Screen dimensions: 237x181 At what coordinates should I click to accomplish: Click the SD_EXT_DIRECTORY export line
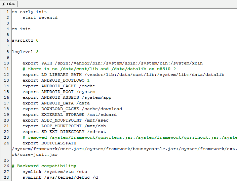pyautogui.click(x=64, y=132)
